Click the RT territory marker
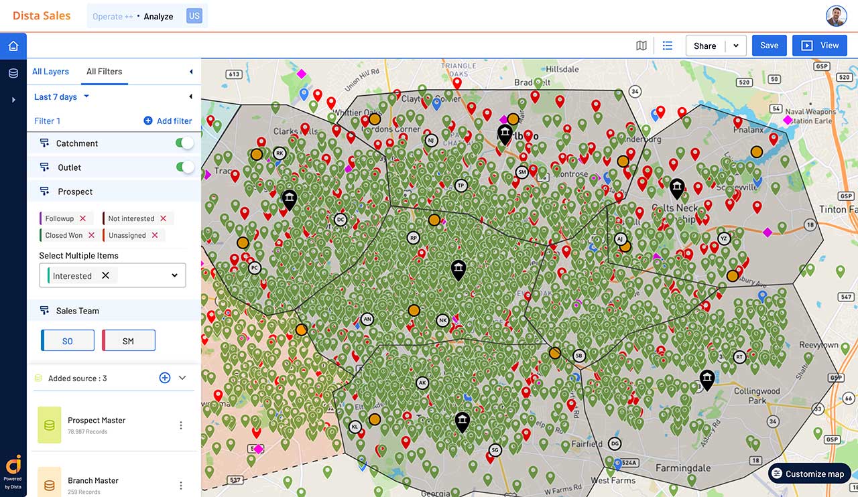 [739, 357]
